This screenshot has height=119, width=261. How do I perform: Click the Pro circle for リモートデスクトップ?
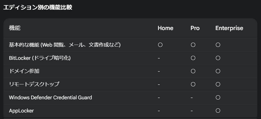[x=193, y=84]
